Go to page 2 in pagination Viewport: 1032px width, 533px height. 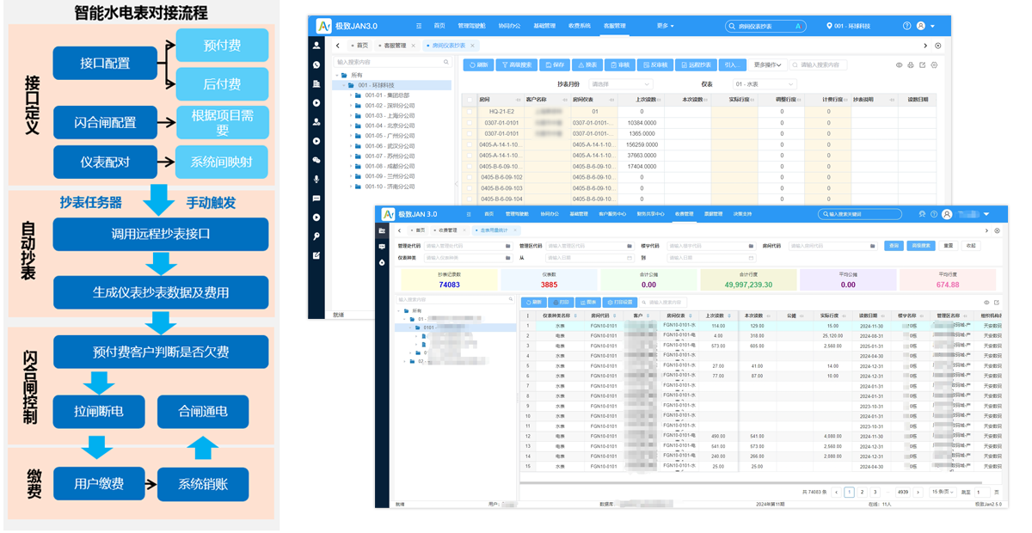click(x=862, y=492)
